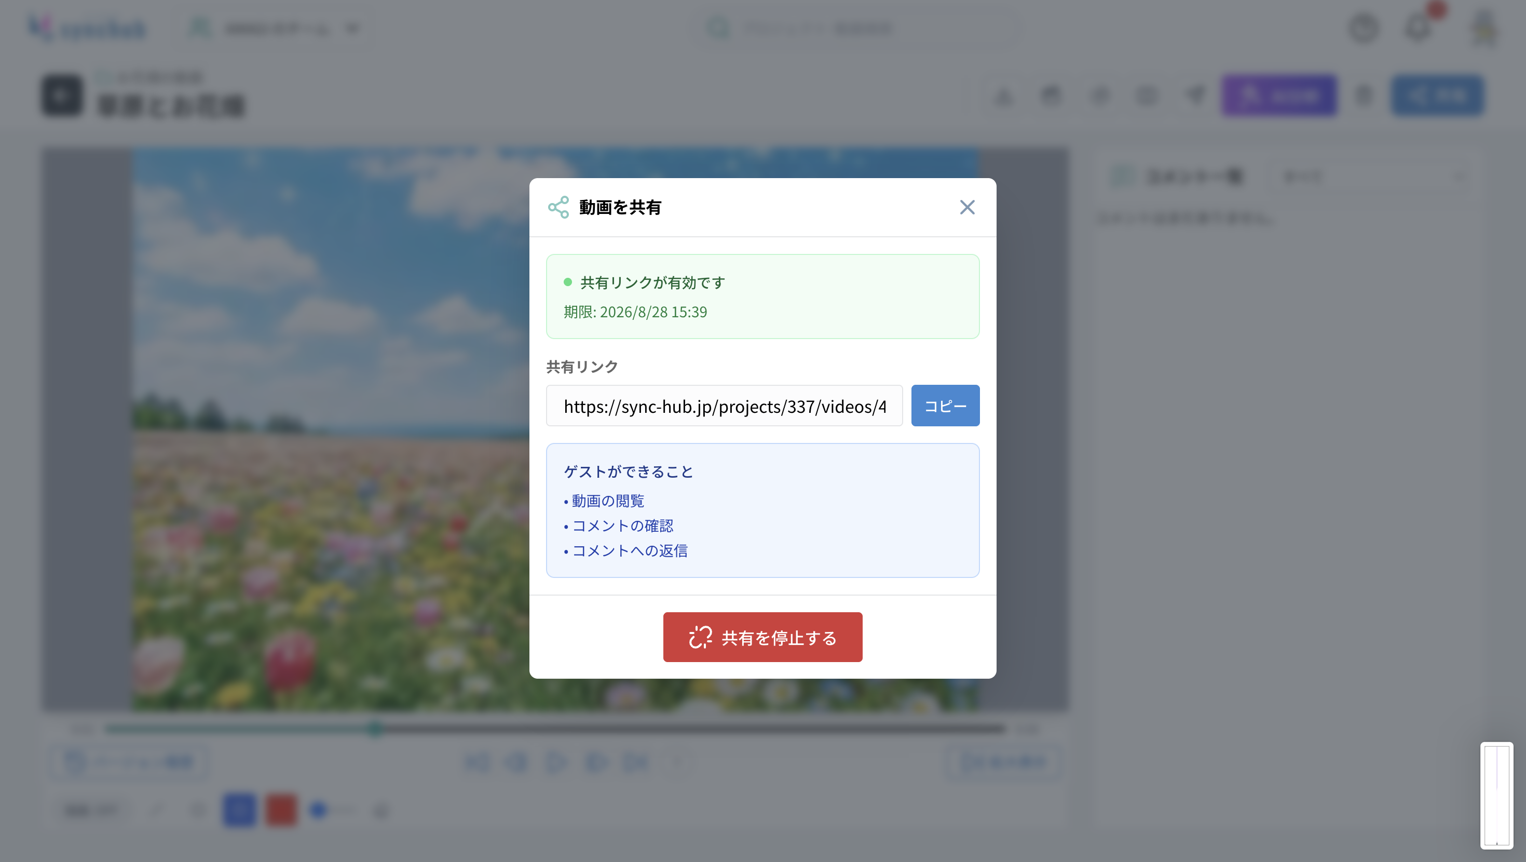Viewport: 1526px width, 862px height.
Task: Stop sharing with 共有を停止する button
Action: coord(762,637)
